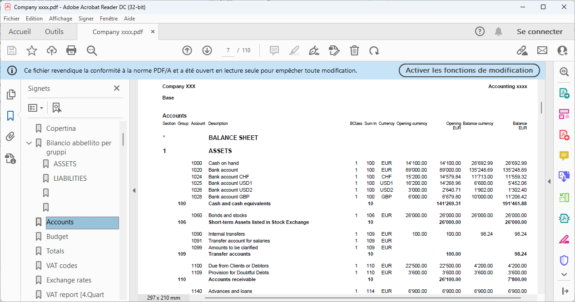Collapse the left navigation pane arrow
The height and width of the screenshot is (302, 575).
[x=134, y=190]
